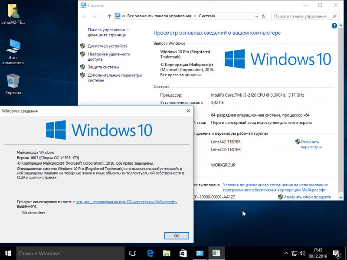347x260 pixels.
Task: Open Microsoft license terms link in winver dialog
Action: tap(126, 202)
